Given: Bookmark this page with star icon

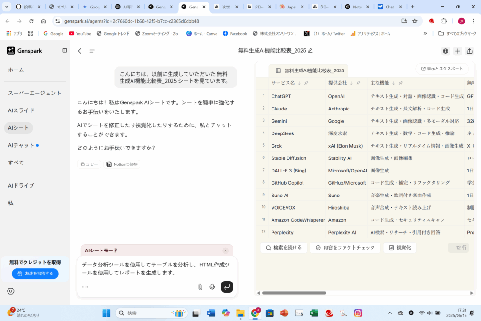Looking at the screenshot, I should pos(415,21).
